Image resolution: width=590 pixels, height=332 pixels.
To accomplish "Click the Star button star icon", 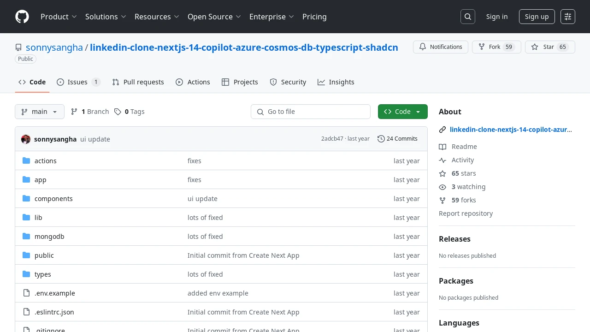I will [x=535, y=47].
